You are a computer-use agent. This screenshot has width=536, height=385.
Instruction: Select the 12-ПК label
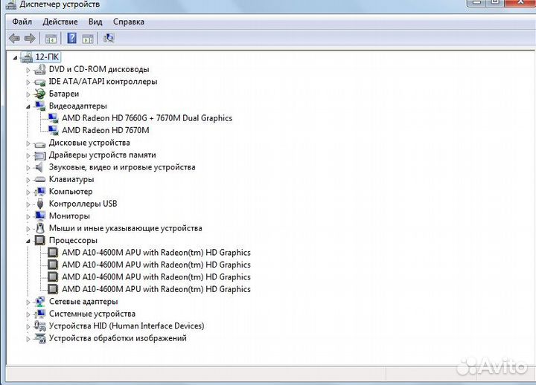(47, 57)
